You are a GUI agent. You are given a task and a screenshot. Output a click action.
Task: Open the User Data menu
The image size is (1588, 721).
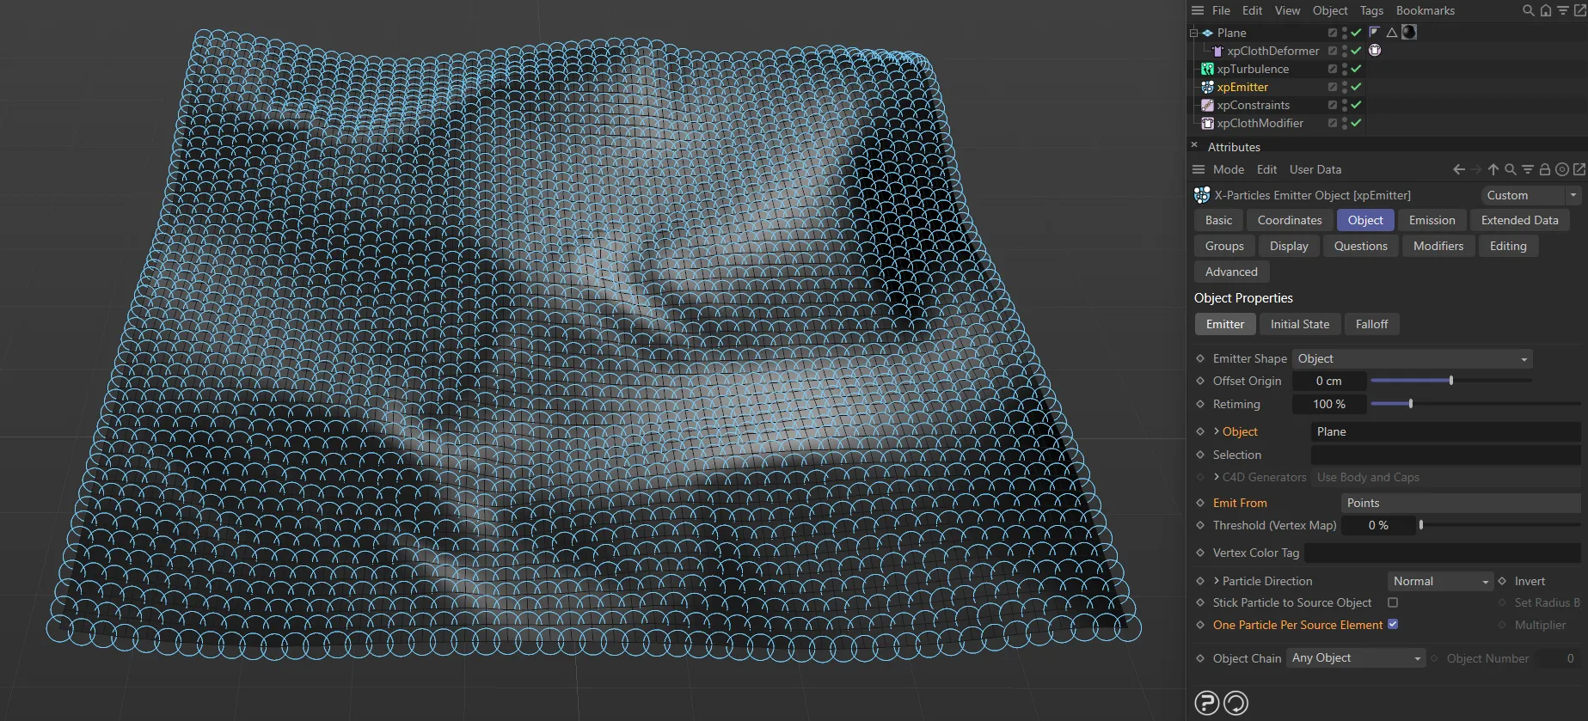coord(1315,169)
